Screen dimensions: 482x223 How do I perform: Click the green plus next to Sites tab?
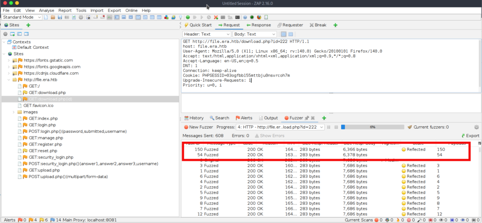point(28,25)
